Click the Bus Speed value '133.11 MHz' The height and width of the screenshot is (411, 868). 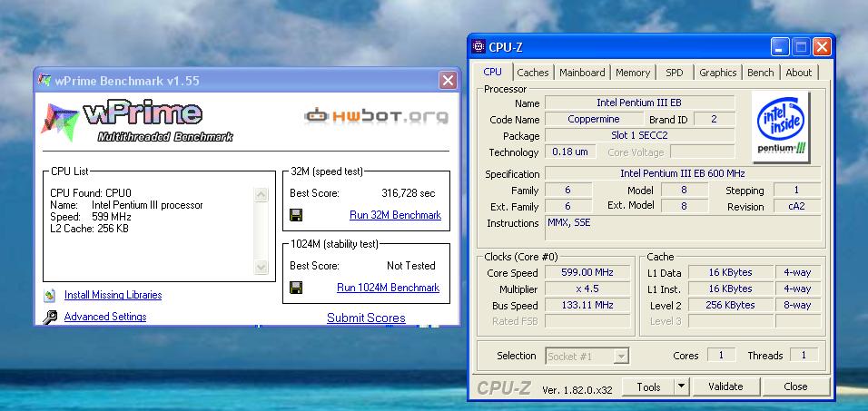click(x=587, y=306)
